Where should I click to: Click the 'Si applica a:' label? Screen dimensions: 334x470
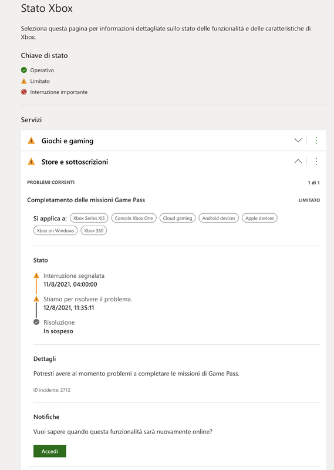pos(50,219)
